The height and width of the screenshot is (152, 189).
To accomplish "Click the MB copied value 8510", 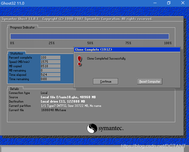I will [50, 66].
